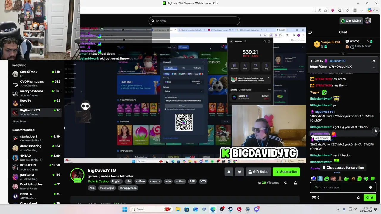Report the stream via warning icon
The image size is (381, 214).
(295, 183)
